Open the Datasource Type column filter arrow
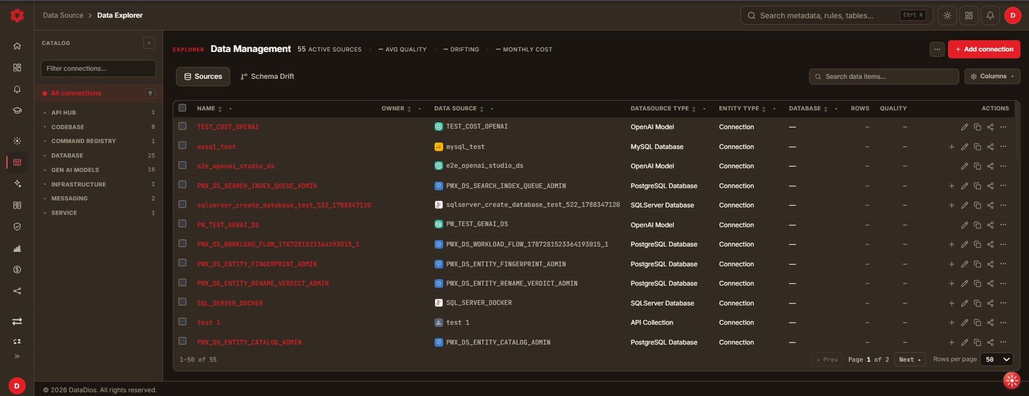Screen dimensions: 1029x396 [704, 109]
